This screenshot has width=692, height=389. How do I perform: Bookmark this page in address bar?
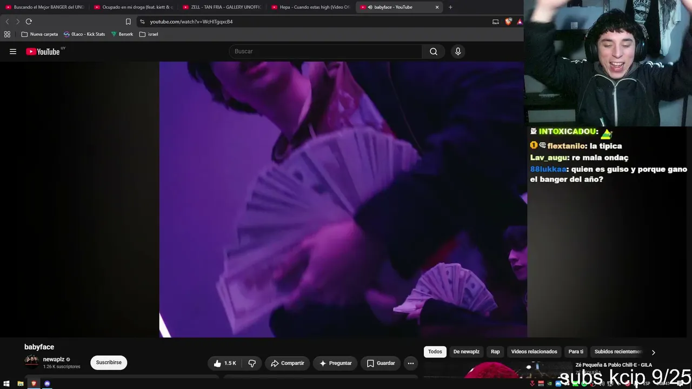tap(128, 22)
